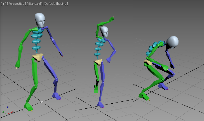Open the [Standard] viewport quality menu
The image size is (204, 121).
[35, 4]
